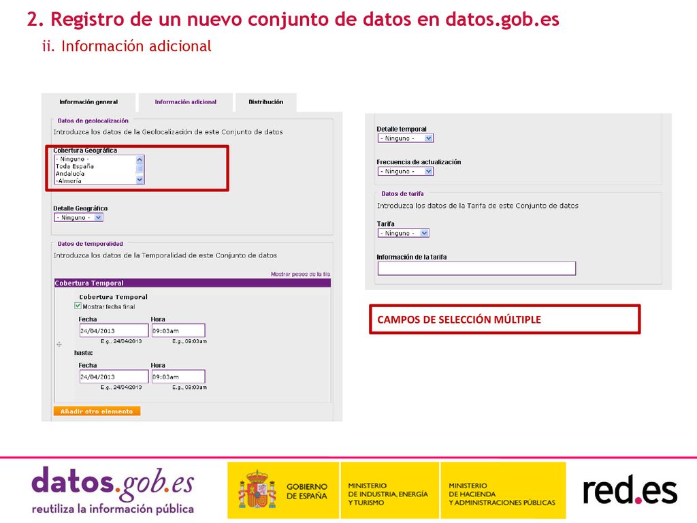697x523 pixels.
Task: Click the Fecha field under 'hasta:'
Action: click(114, 376)
